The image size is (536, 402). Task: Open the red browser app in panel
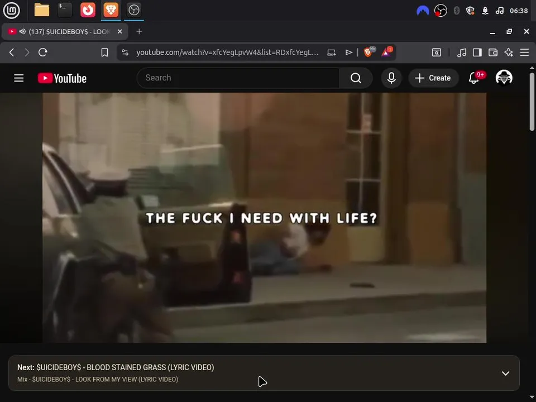pyautogui.click(x=88, y=10)
